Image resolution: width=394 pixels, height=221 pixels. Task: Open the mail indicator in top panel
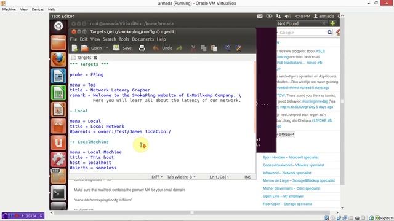[x=260, y=16]
